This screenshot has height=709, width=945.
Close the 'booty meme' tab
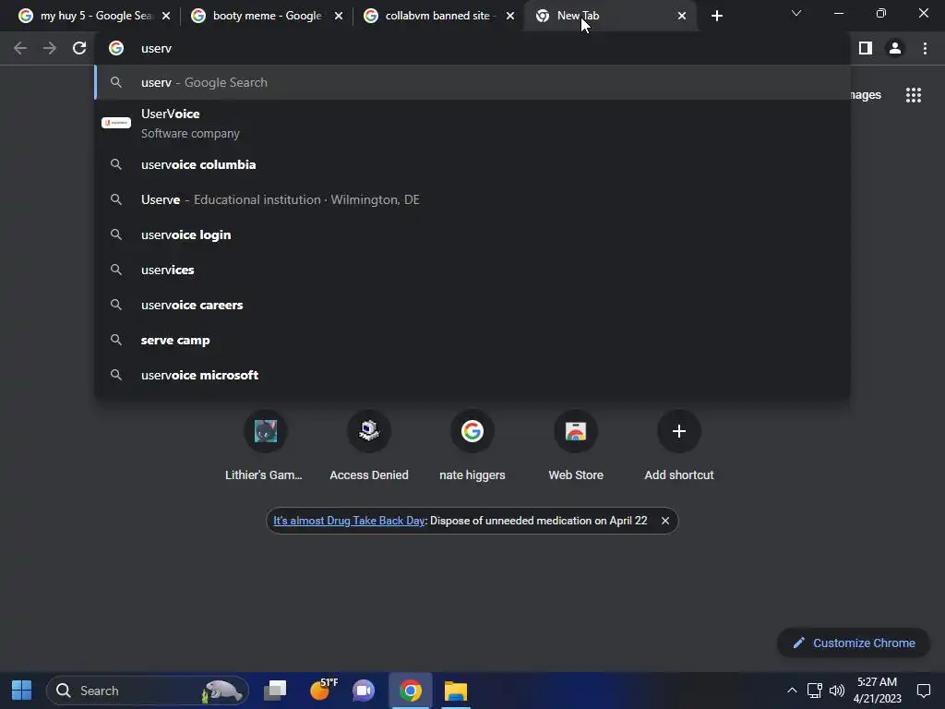pos(339,16)
